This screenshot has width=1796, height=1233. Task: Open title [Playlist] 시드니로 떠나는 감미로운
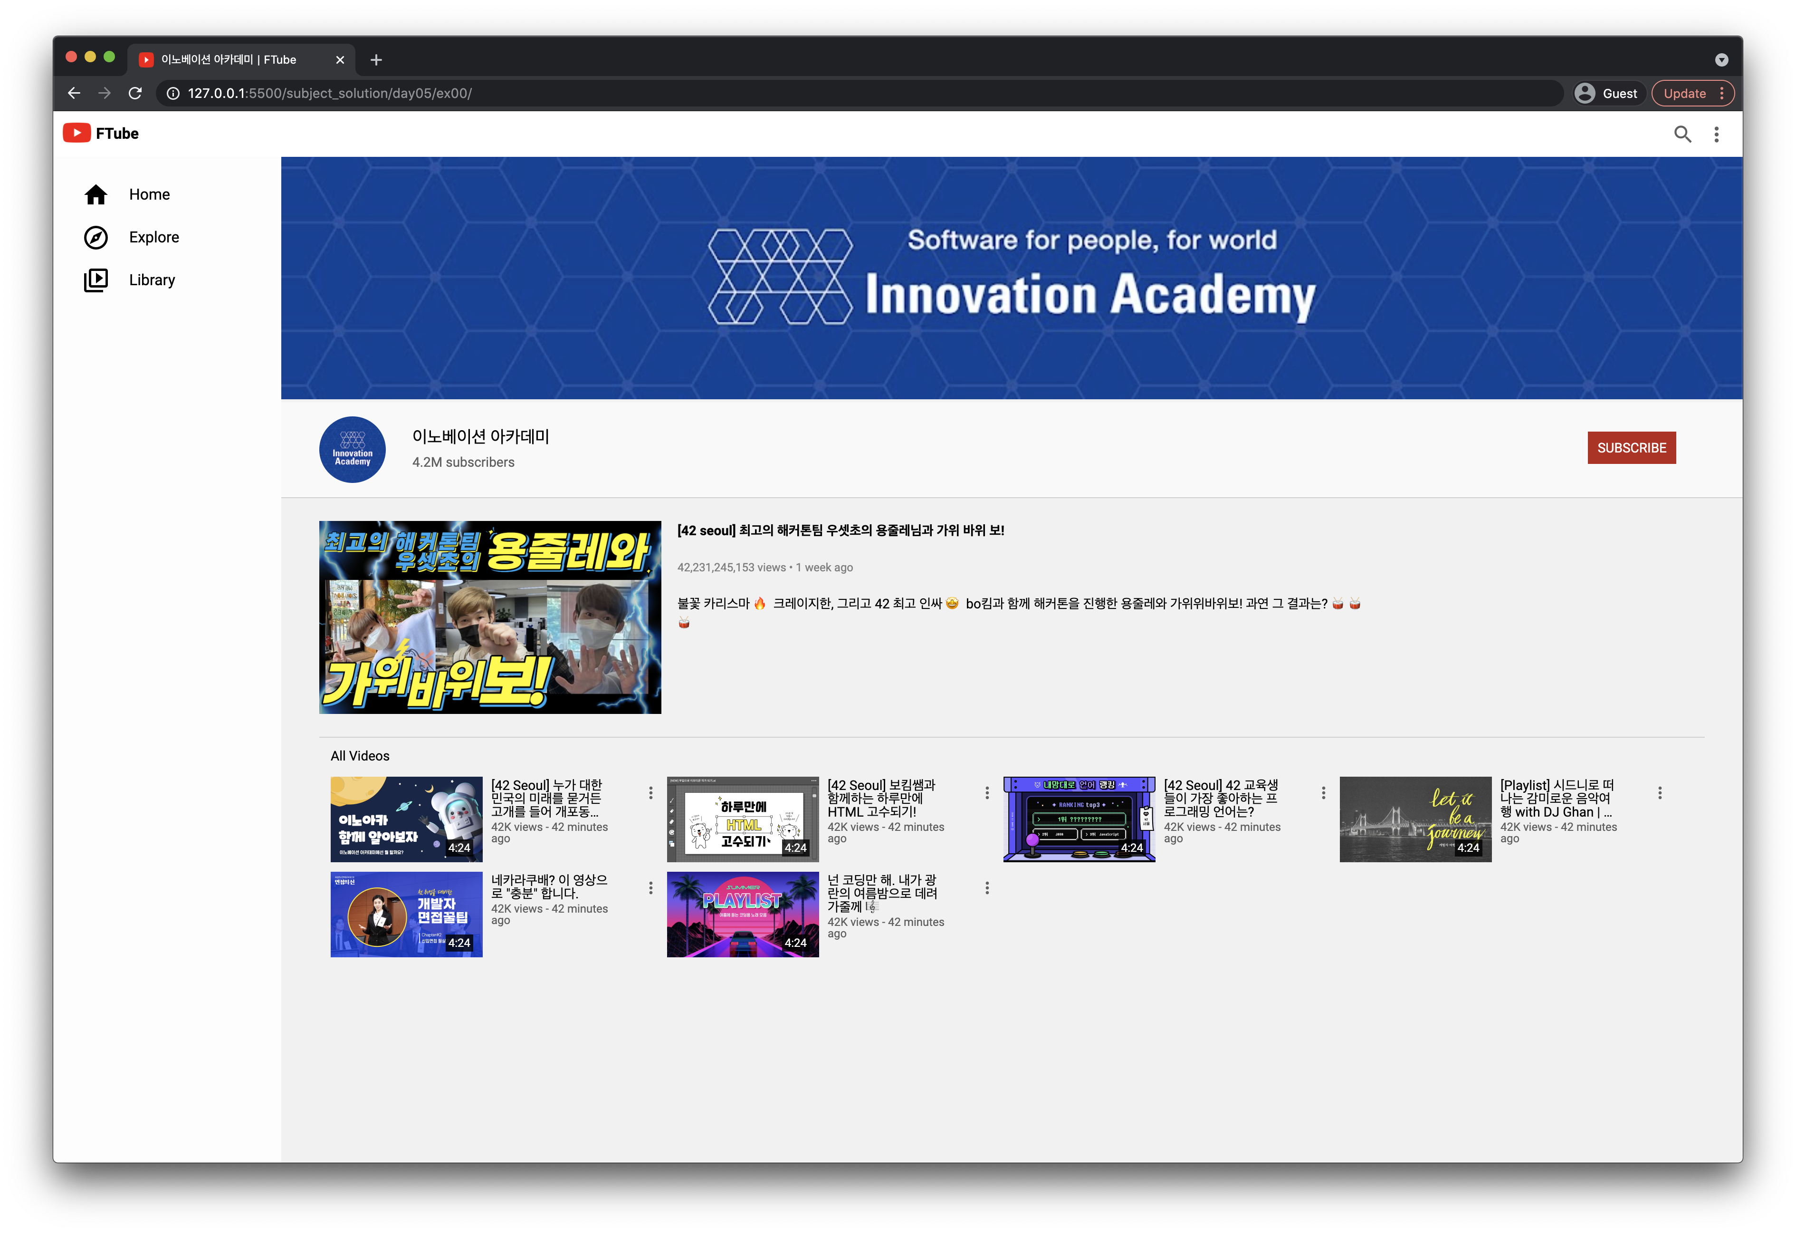pos(1557,798)
